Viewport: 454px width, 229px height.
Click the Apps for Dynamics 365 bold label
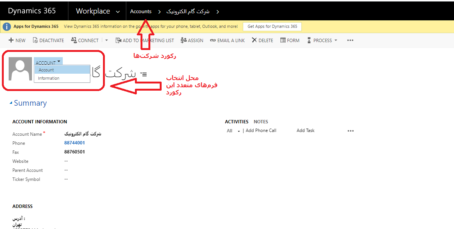coord(36,26)
